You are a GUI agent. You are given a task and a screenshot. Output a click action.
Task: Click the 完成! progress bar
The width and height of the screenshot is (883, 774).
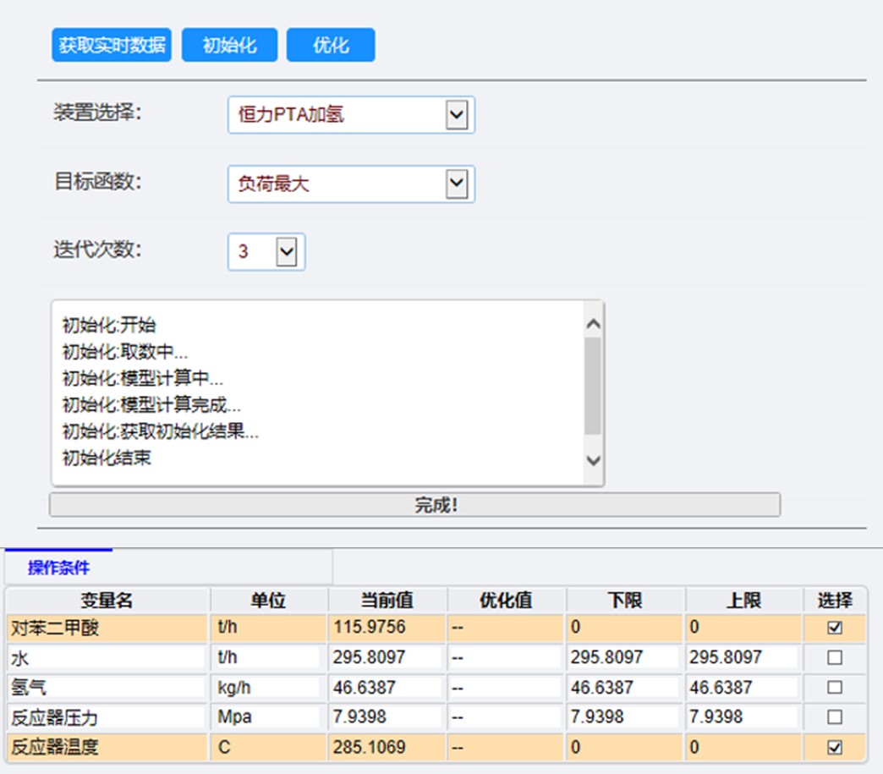click(x=414, y=506)
